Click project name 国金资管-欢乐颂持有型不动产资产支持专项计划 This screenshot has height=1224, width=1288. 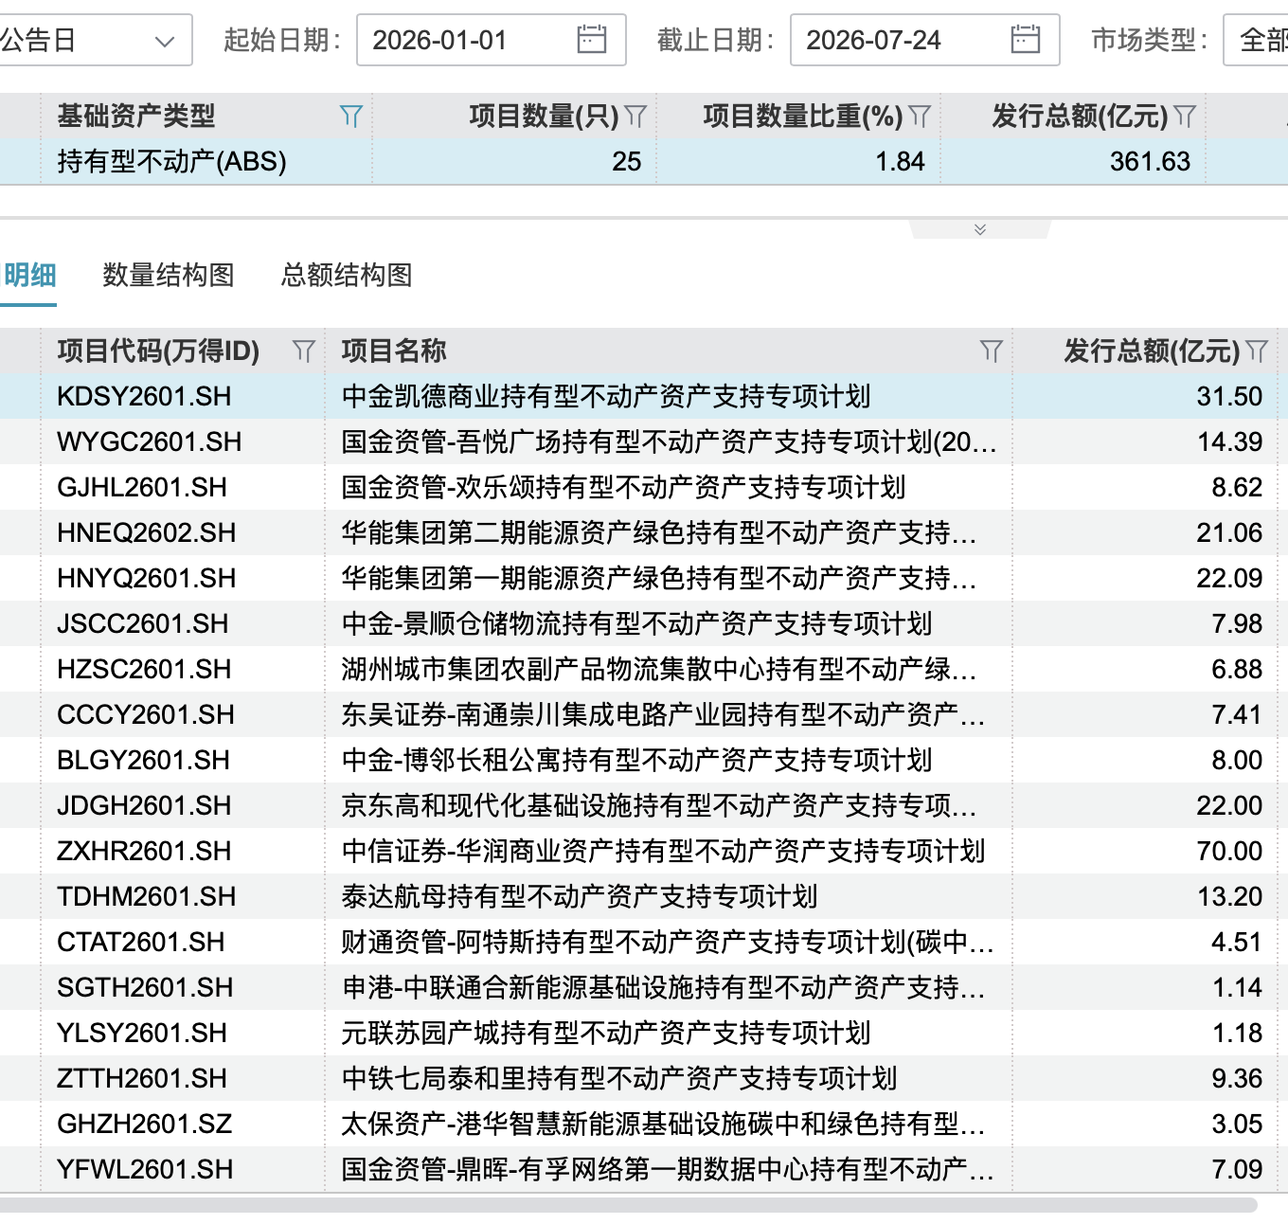(x=623, y=488)
